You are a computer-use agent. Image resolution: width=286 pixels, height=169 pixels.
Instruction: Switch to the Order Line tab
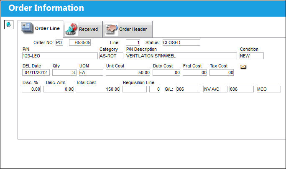(41, 28)
